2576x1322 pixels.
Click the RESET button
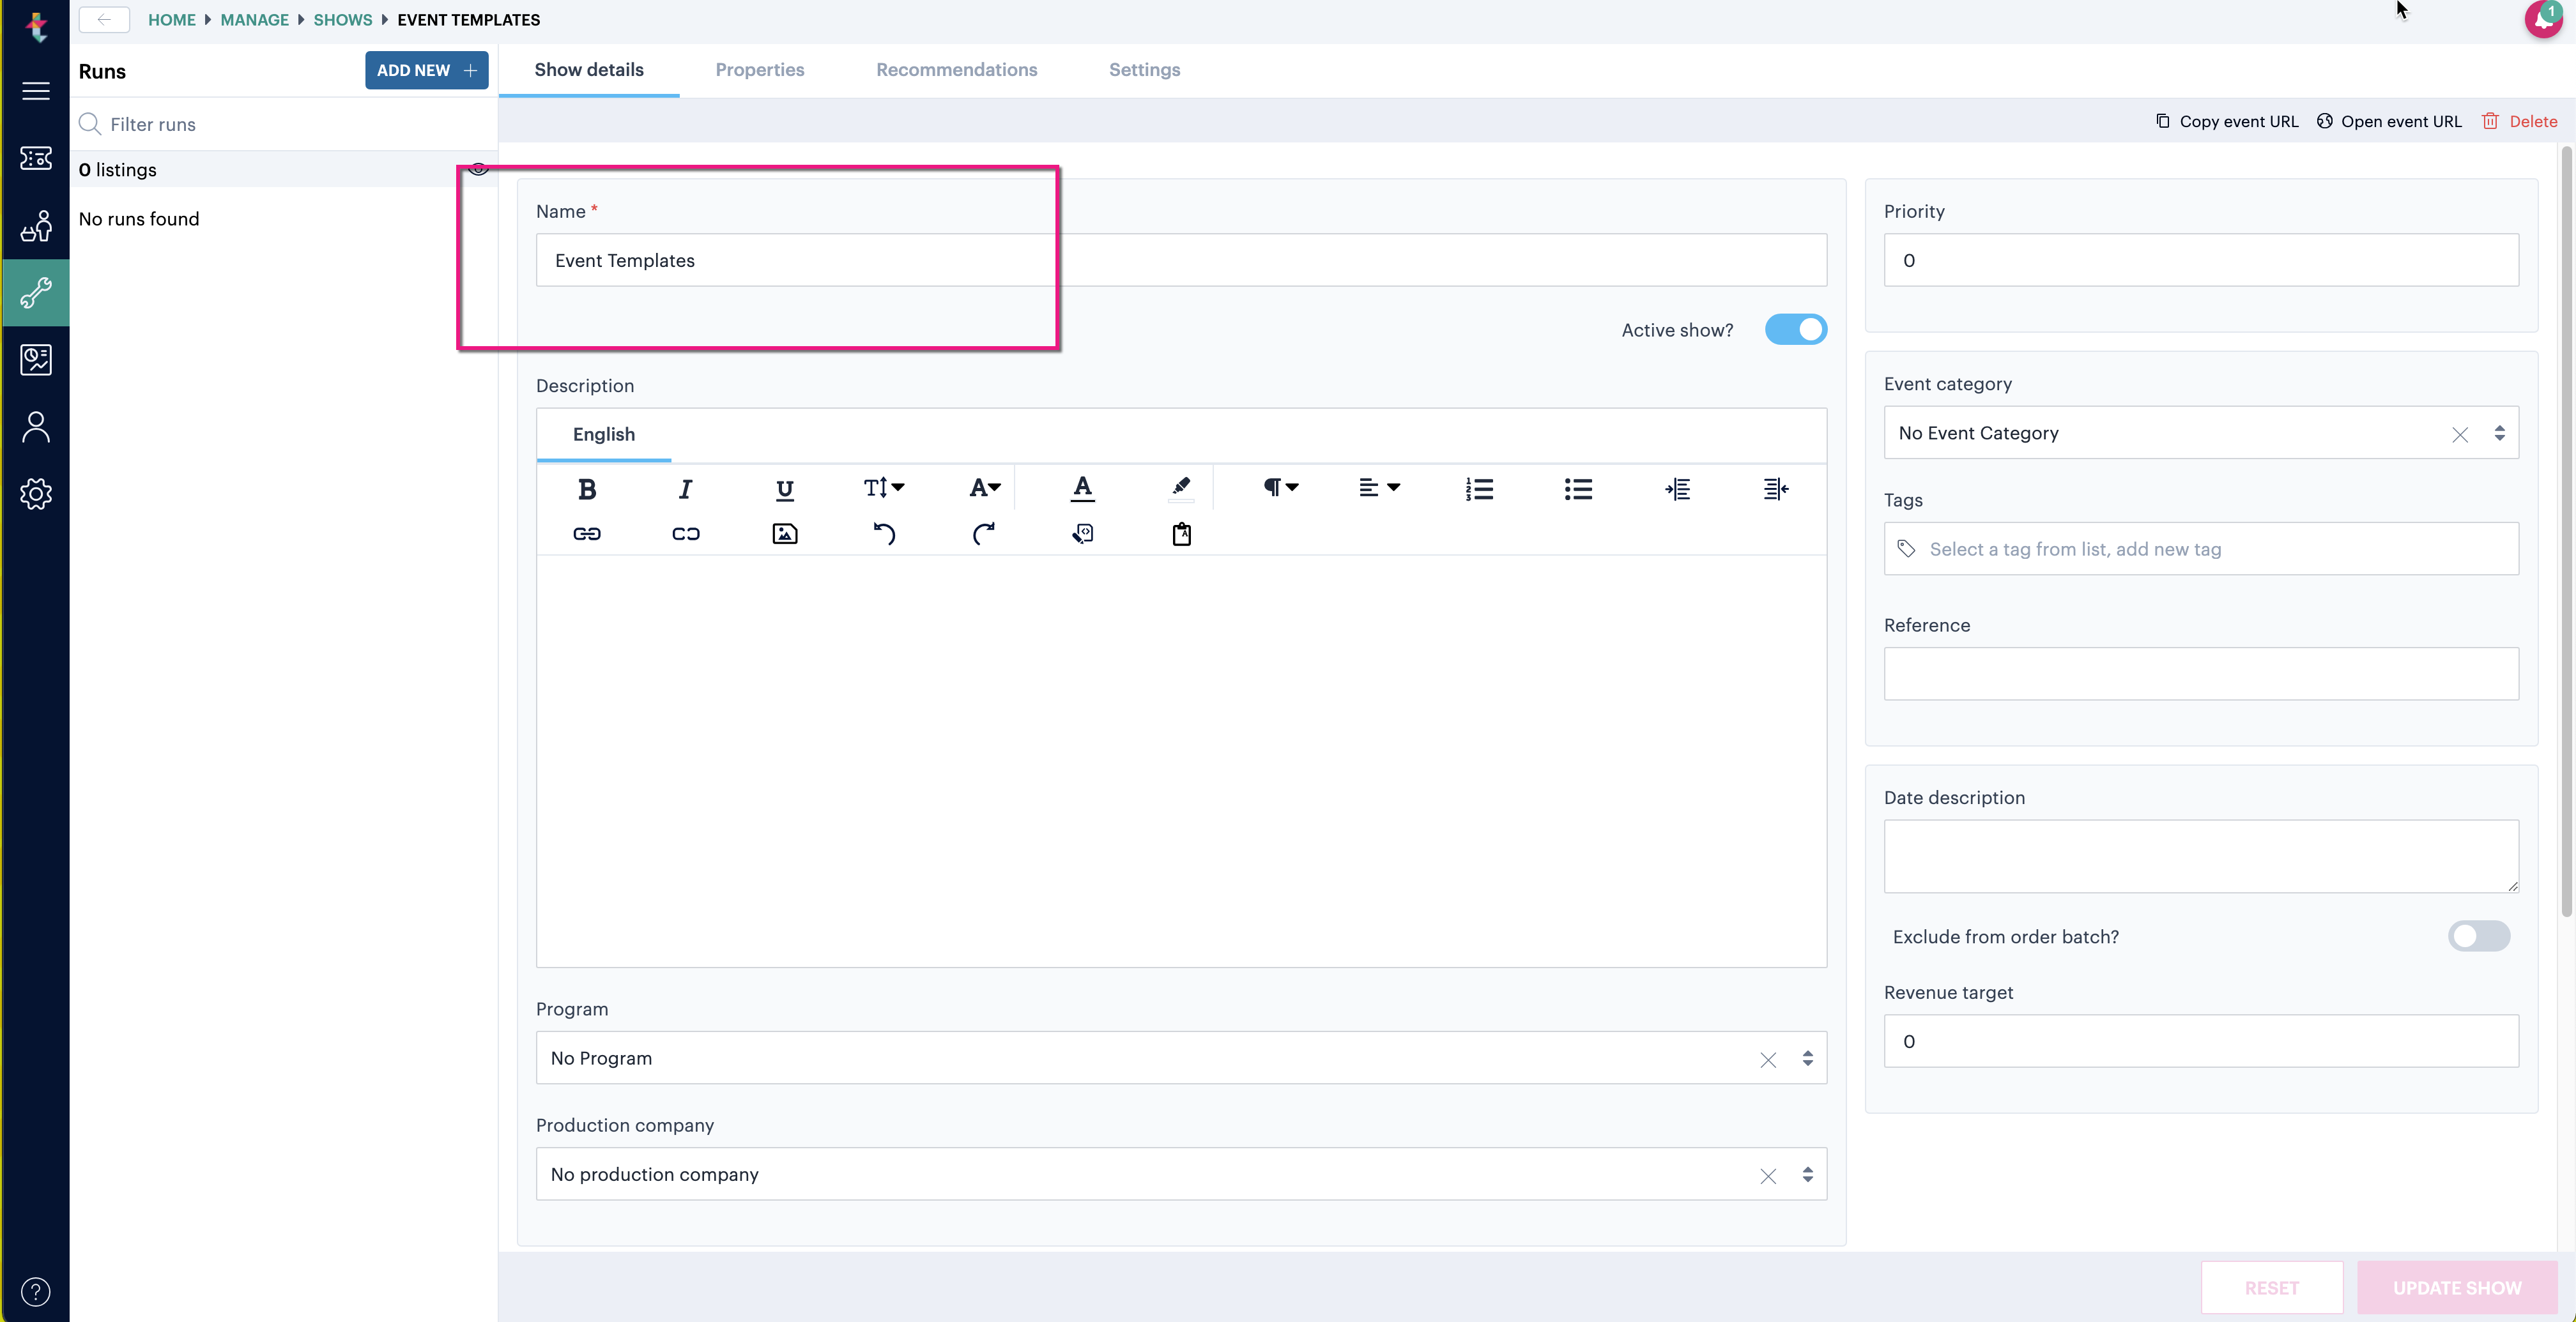pyautogui.click(x=2271, y=1288)
